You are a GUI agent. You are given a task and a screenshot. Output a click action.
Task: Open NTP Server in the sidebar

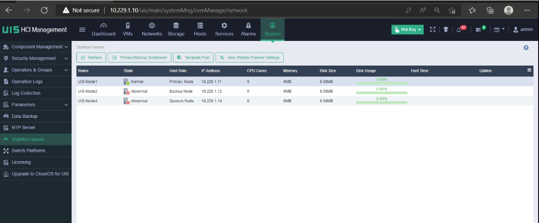coord(36,127)
